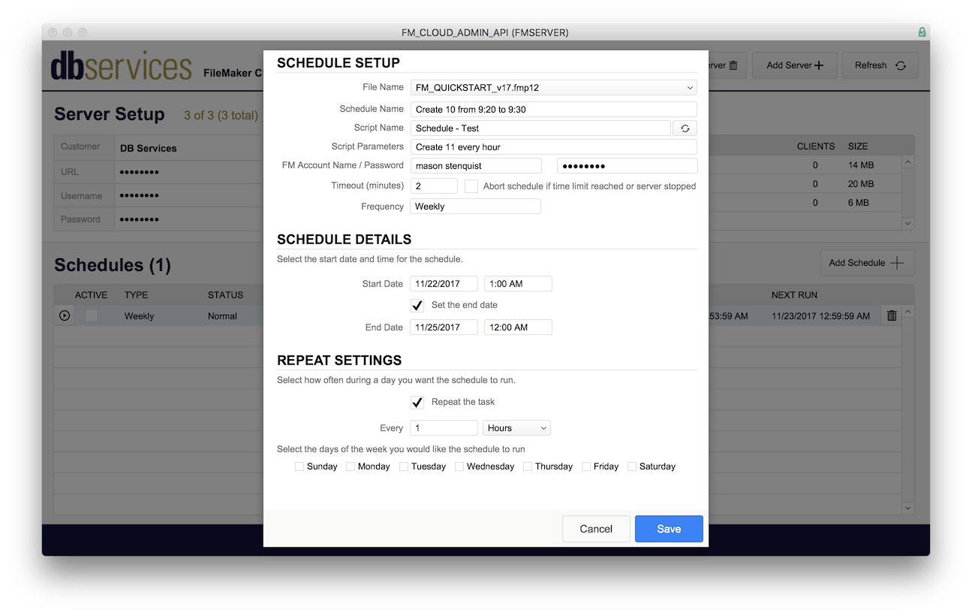Click the masked server Password value
The image size is (972, 616).
139,219
